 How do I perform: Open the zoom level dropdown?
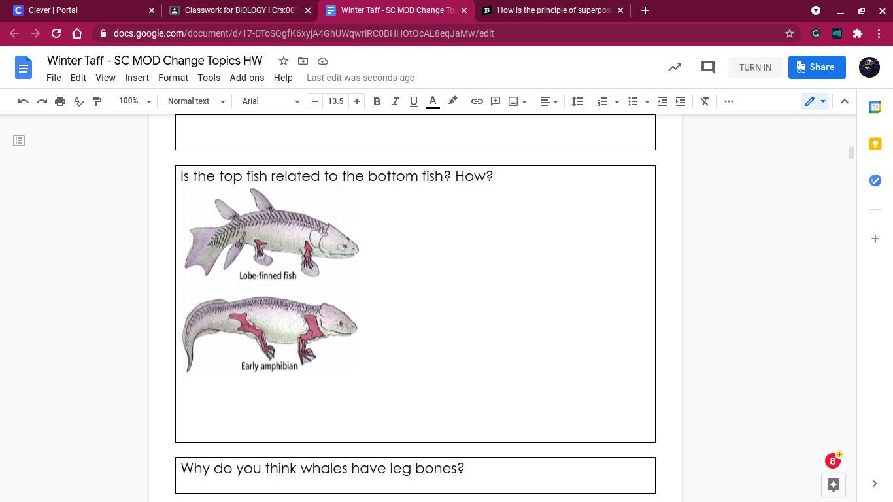pyautogui.click(x=135, y=101)
